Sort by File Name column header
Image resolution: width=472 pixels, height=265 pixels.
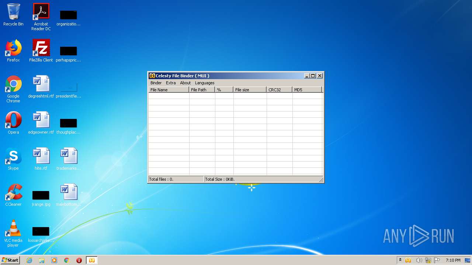(x=169, y=90)
